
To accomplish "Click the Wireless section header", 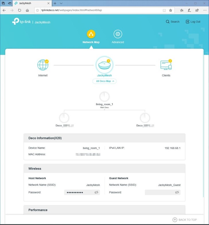I will 104,168.
